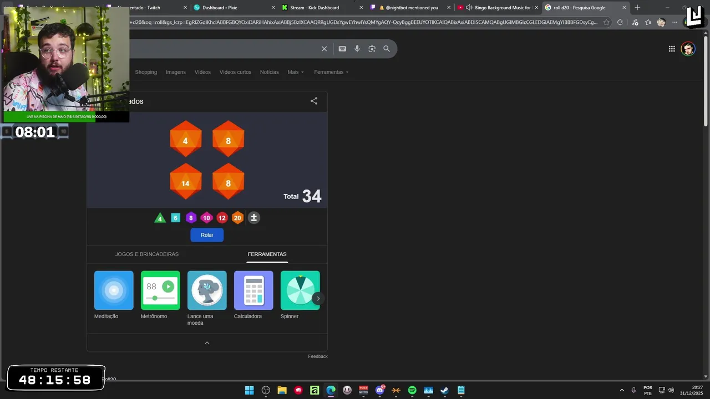Image resolution: width=710 pixels, height=399 pixels.
Task: Switch to the Shopping results tab
Action: coord(146,72)
